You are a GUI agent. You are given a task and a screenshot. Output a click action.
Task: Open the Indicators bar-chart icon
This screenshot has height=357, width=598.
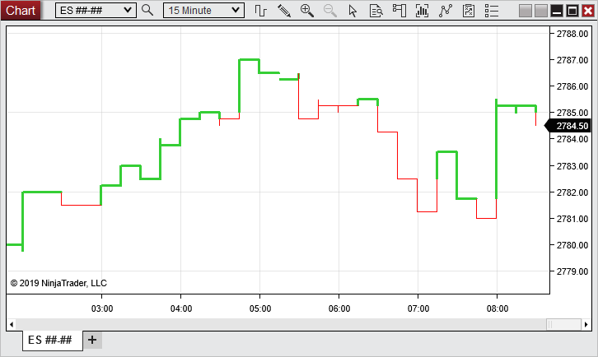[x=423, y=11]
